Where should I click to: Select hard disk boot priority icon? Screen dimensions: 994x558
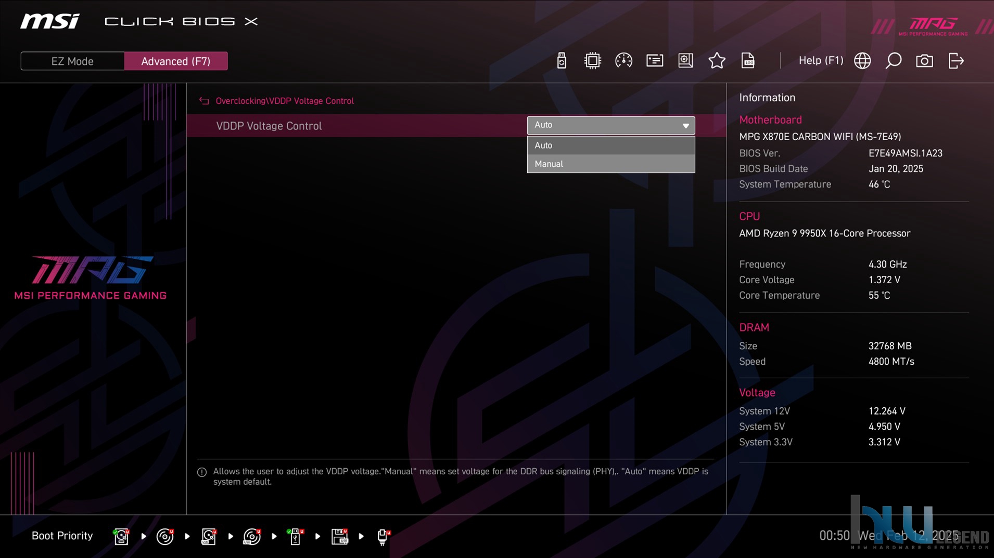(x=121, y=536)
